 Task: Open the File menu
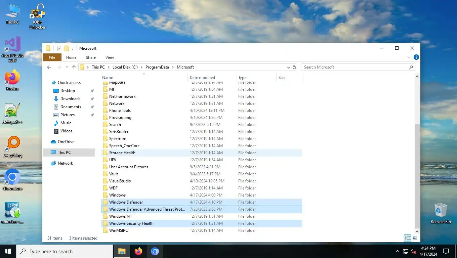tap(52, 57)
